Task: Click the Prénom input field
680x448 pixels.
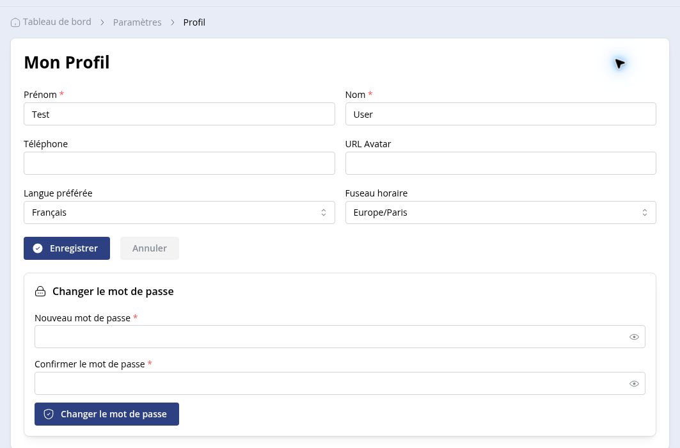Action: (179, 114)
